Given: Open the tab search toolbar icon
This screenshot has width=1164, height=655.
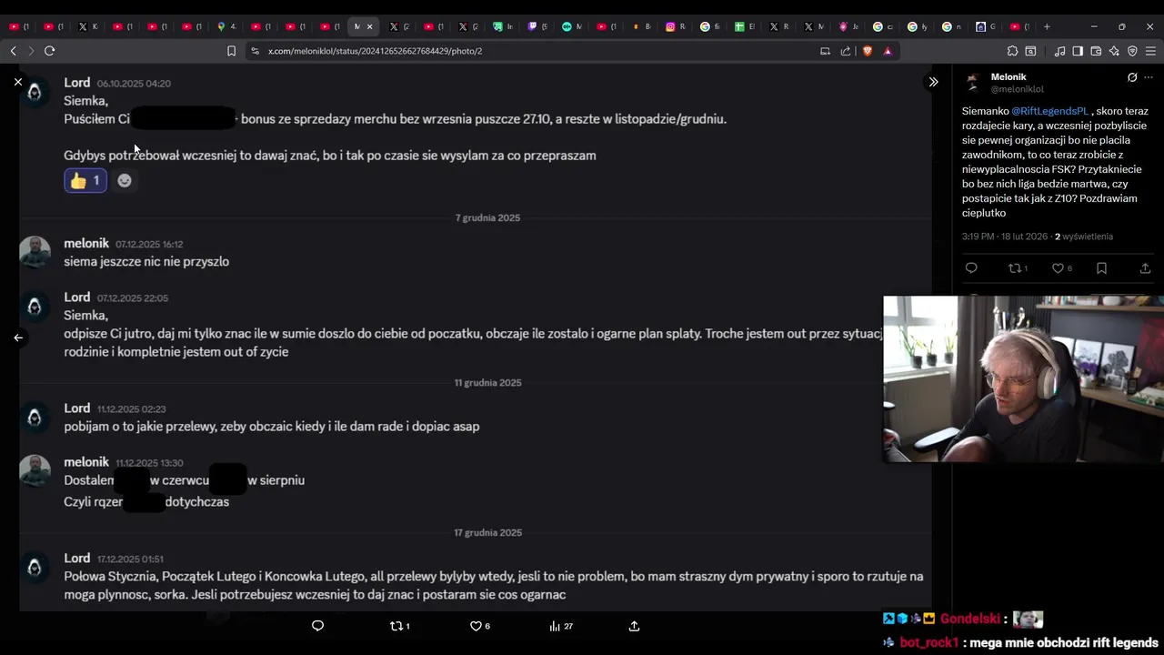Looking at the screenshot, I should point(1030,51).
